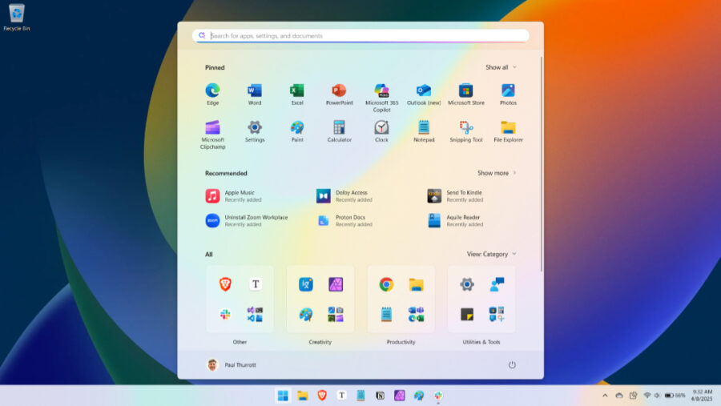Expand more apps in Productivity folder
Screen dimensions: 721x406
pyautogui.click(x=416, y=315)
